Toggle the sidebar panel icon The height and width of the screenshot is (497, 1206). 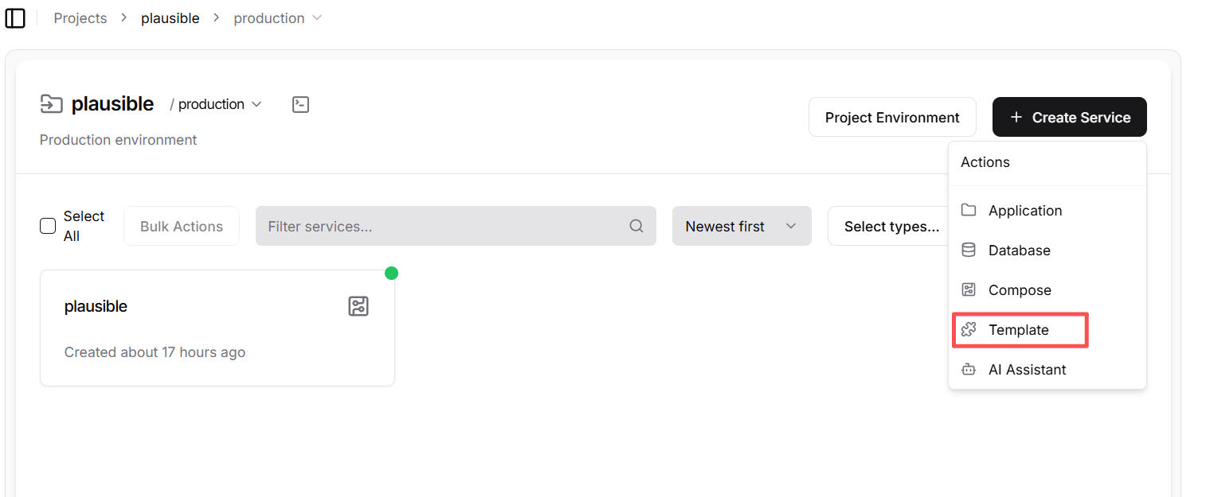click(15, 18)
